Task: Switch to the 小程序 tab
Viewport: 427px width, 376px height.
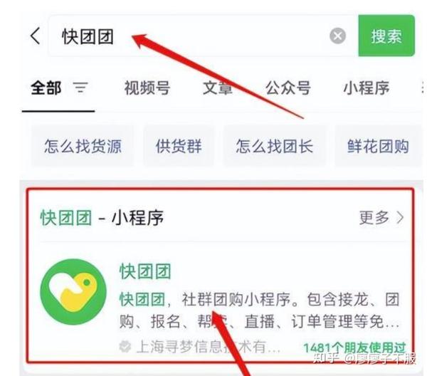Action: (367, 88)
